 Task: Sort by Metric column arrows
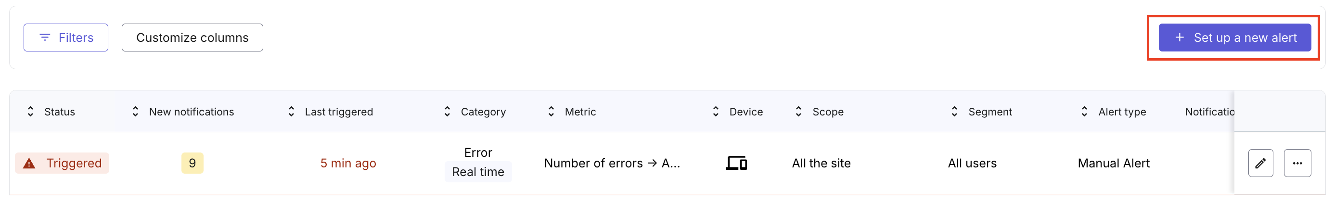(x=551, y=111)
